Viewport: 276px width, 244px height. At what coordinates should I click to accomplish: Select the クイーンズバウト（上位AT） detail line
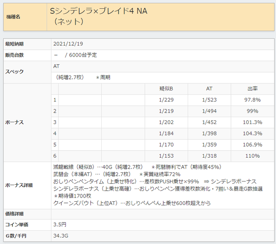[x=132, y=203]
